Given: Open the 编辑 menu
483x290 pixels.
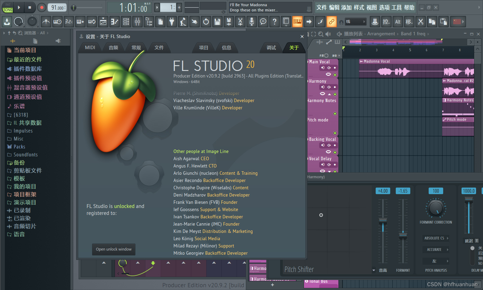Looking at the screenshot, I should coord(334,7).
